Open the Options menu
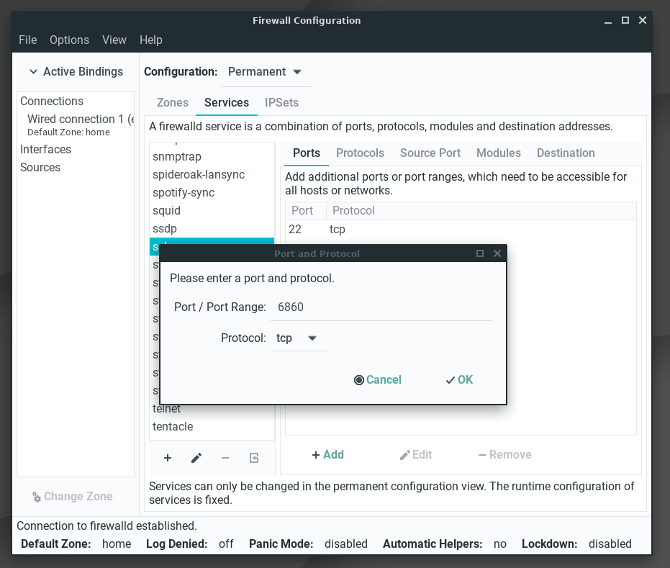The height and width of the screenshot is (568, 670). pyautogui.click(x=69, y=40)
